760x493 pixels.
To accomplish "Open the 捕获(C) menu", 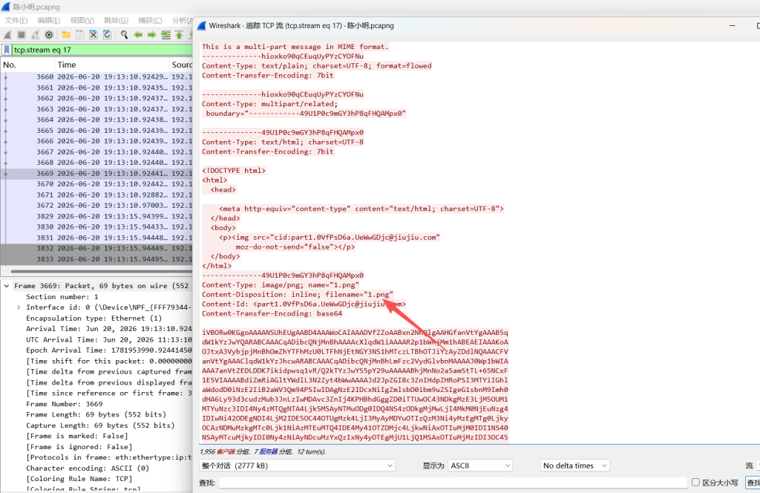I will (x=150, y=20).
